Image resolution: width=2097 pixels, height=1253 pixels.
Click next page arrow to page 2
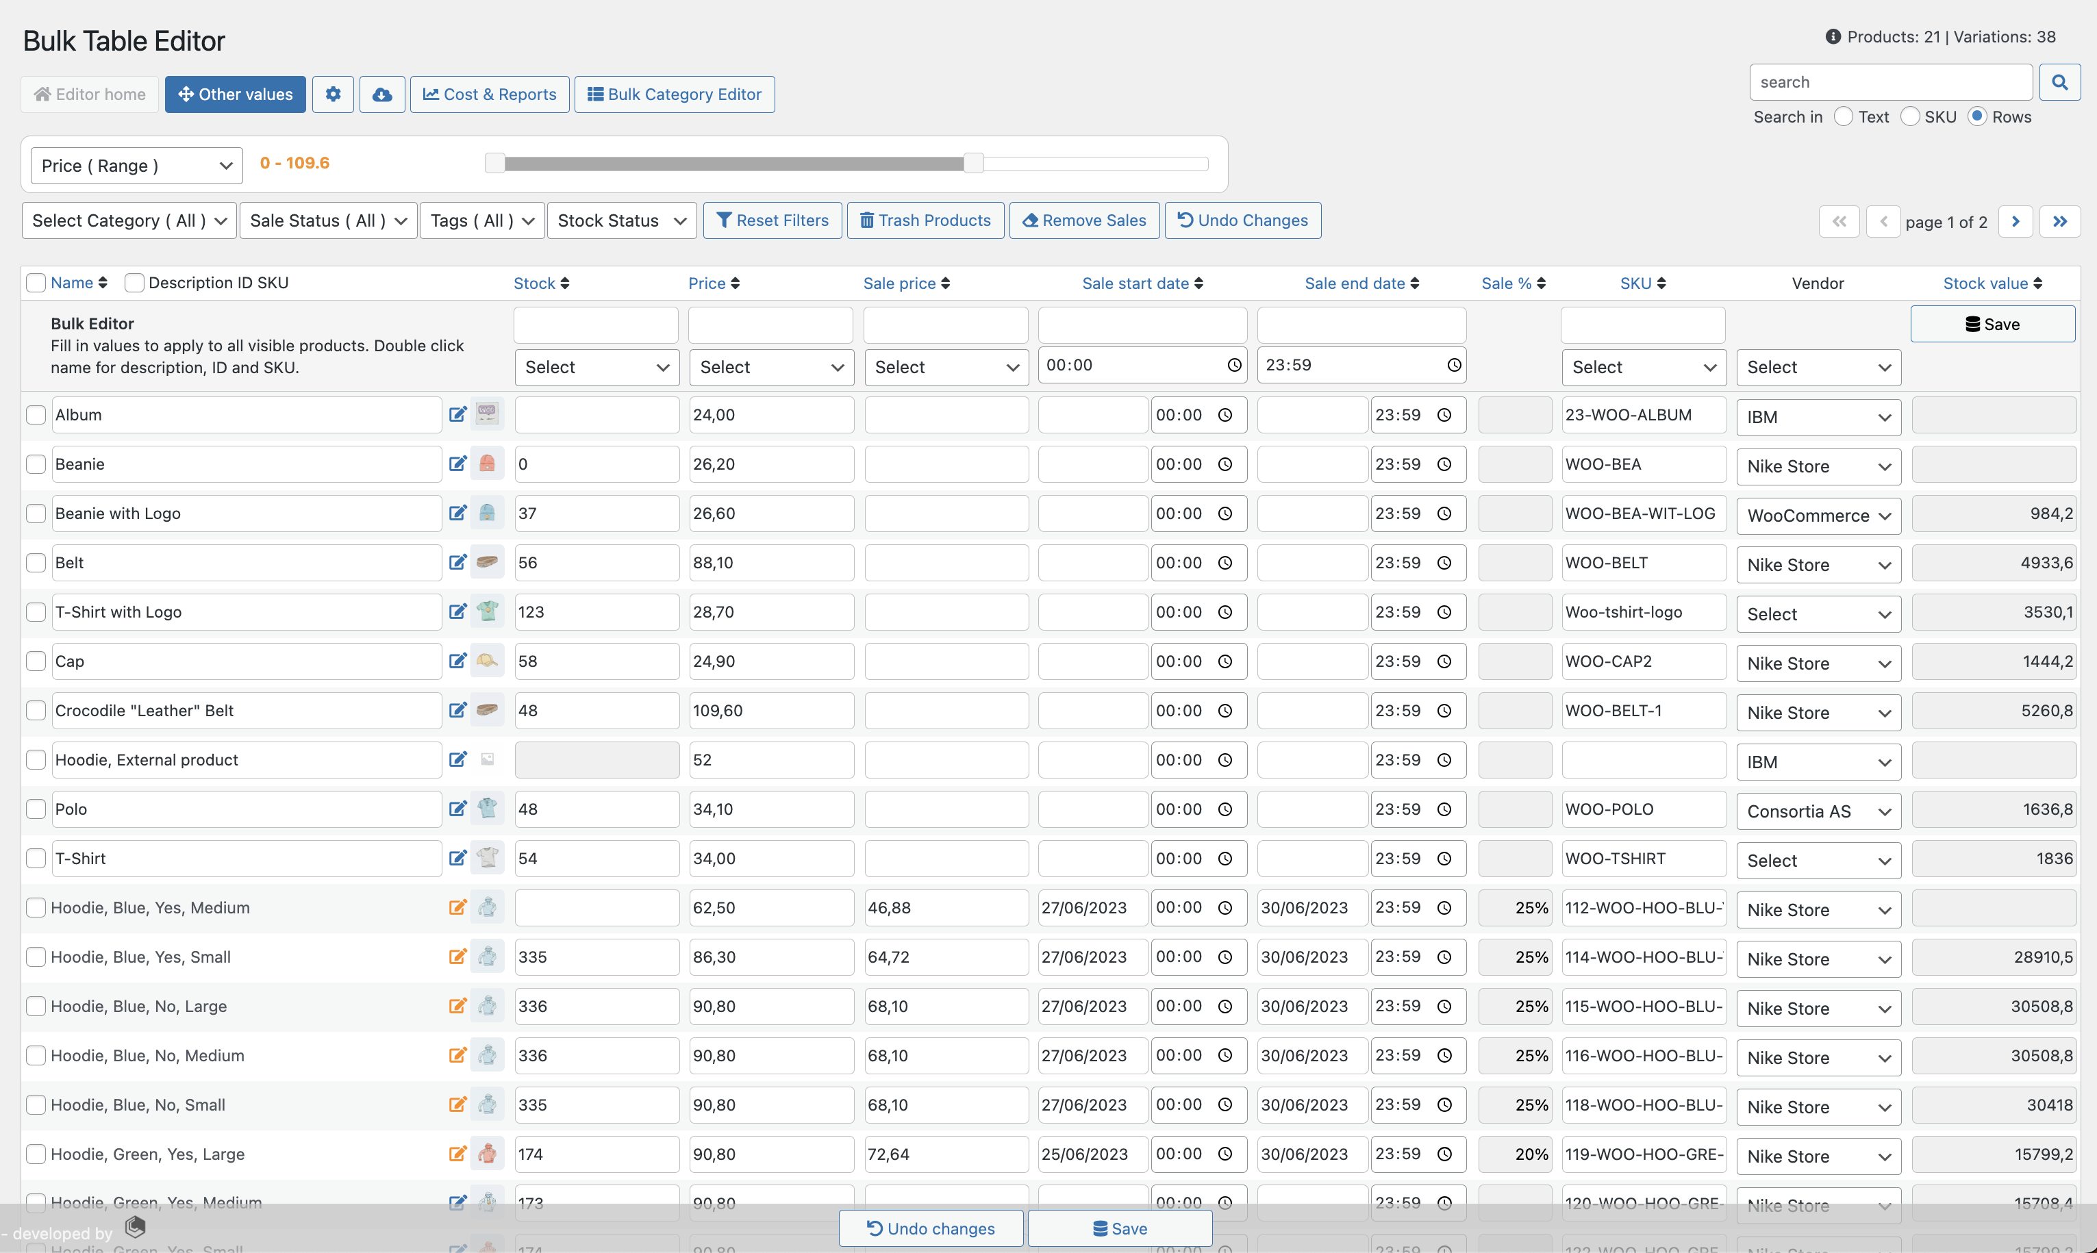point(2015,220)
